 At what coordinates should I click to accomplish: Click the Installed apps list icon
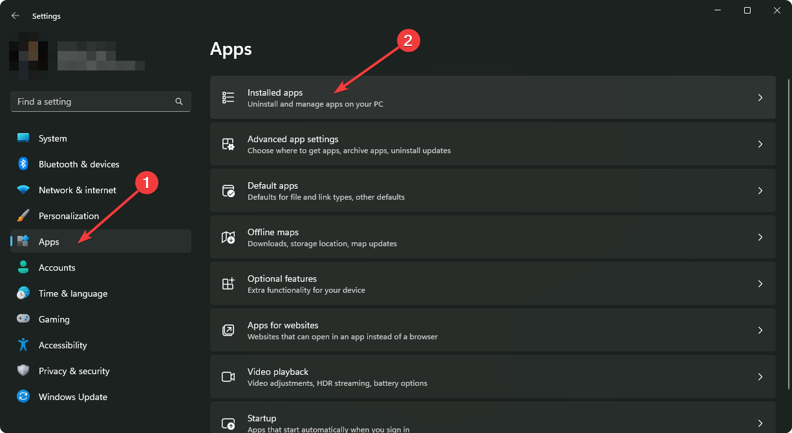pyautogui.click(x=228, y=98)
